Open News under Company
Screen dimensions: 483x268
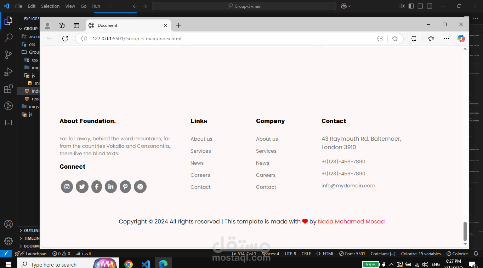point(262,163)
